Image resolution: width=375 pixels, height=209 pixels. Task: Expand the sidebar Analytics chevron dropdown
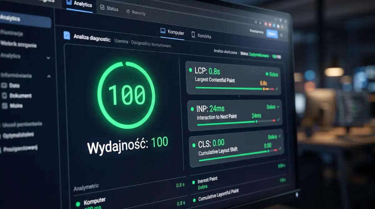coord(48,58)
